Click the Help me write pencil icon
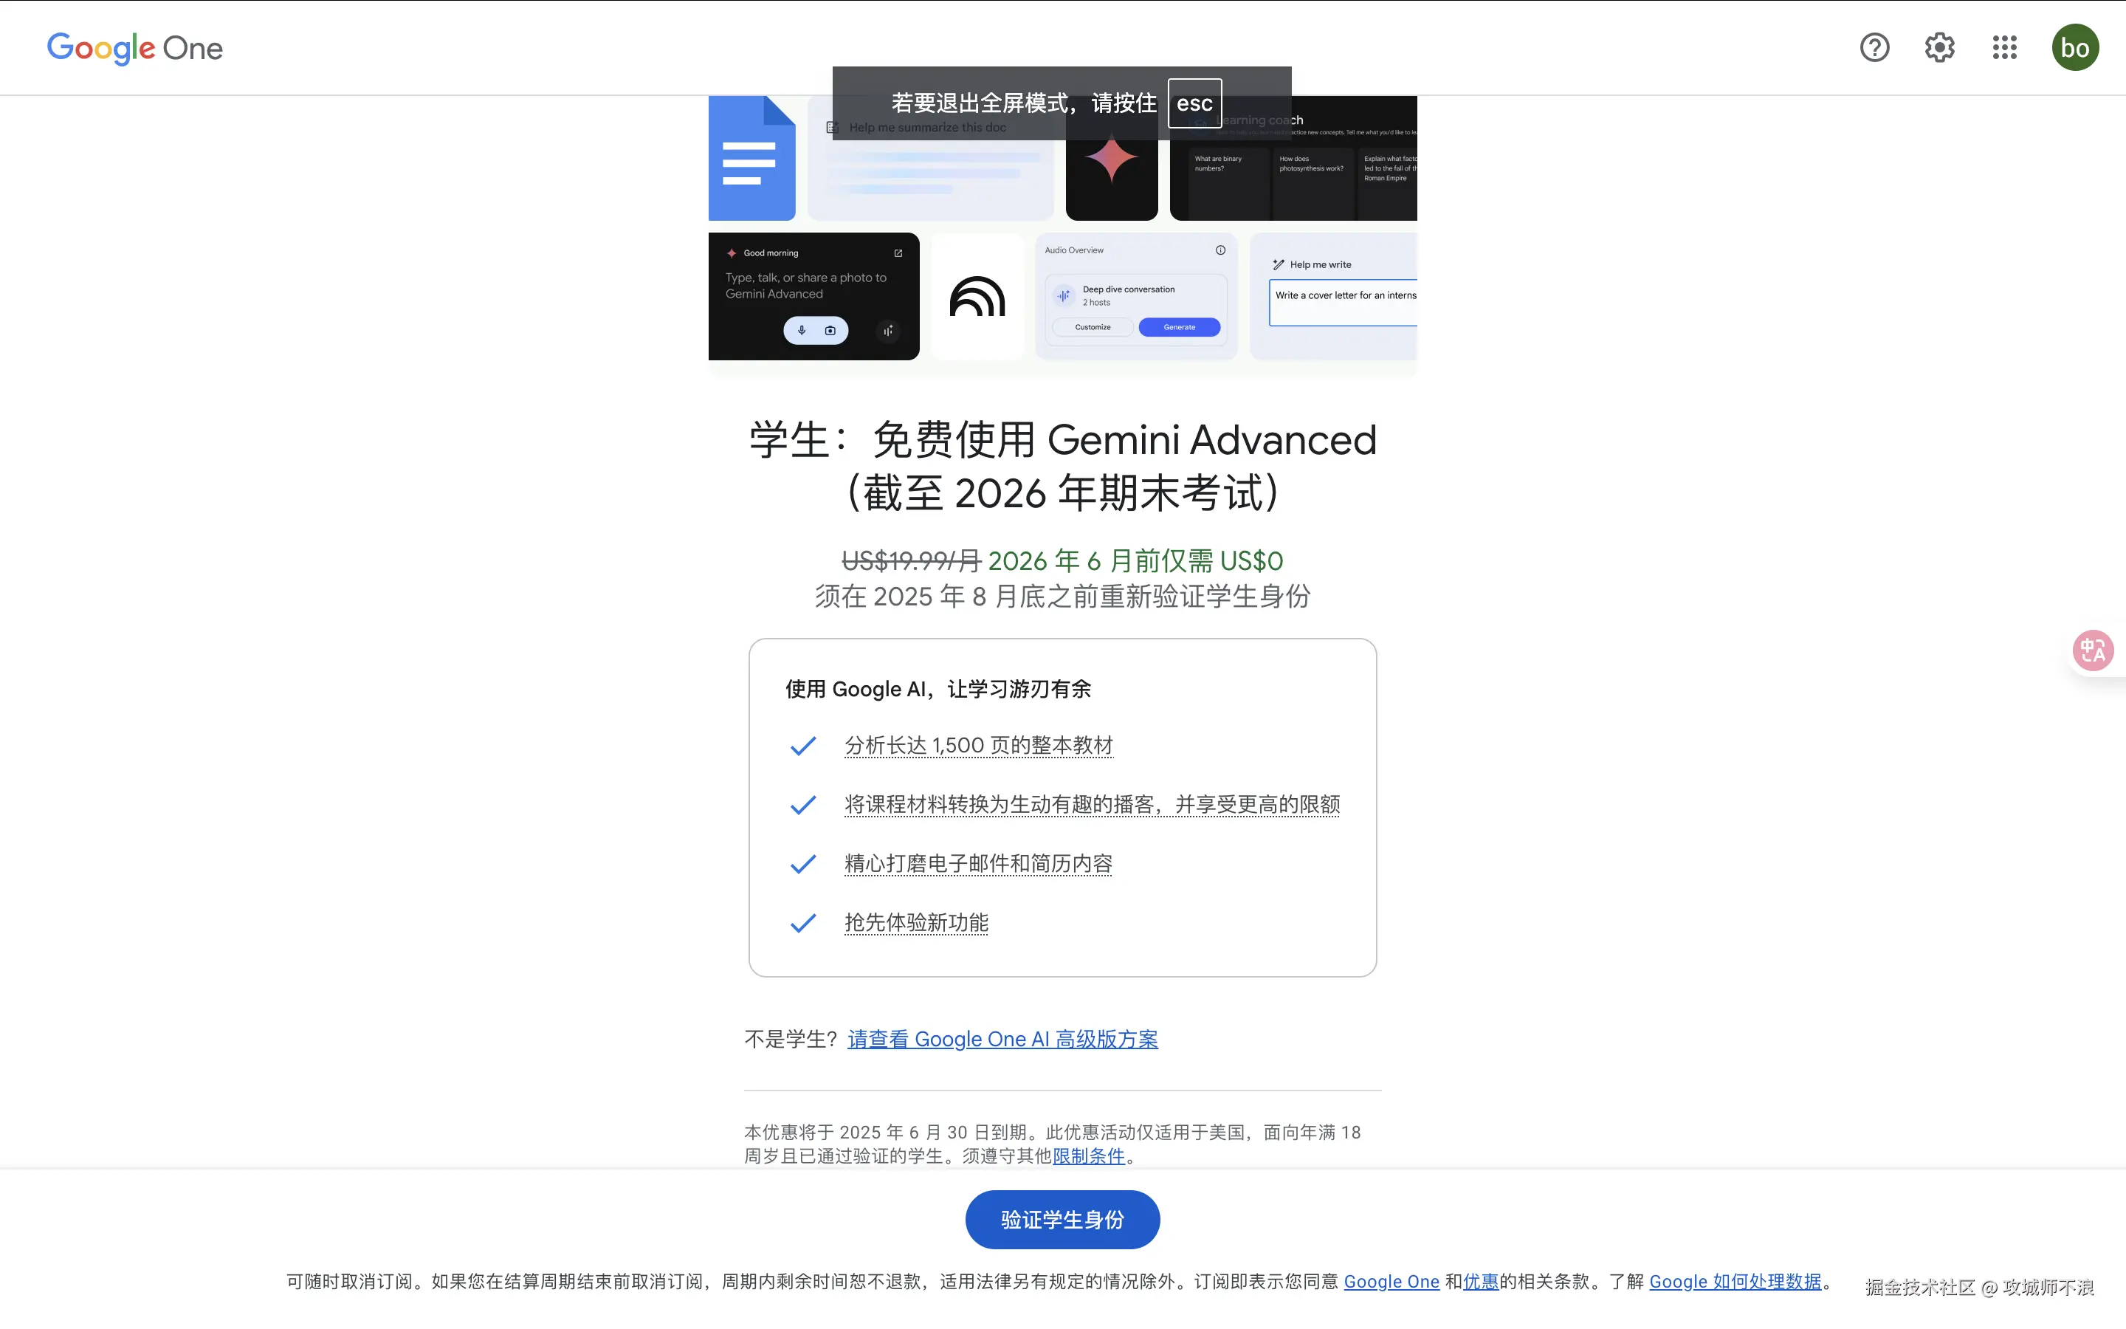Screen dimensions: 2126x1329 click(x=1279, y=264)
